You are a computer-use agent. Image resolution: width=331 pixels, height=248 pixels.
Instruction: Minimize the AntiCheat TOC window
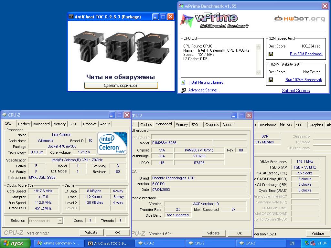(155, 17)
